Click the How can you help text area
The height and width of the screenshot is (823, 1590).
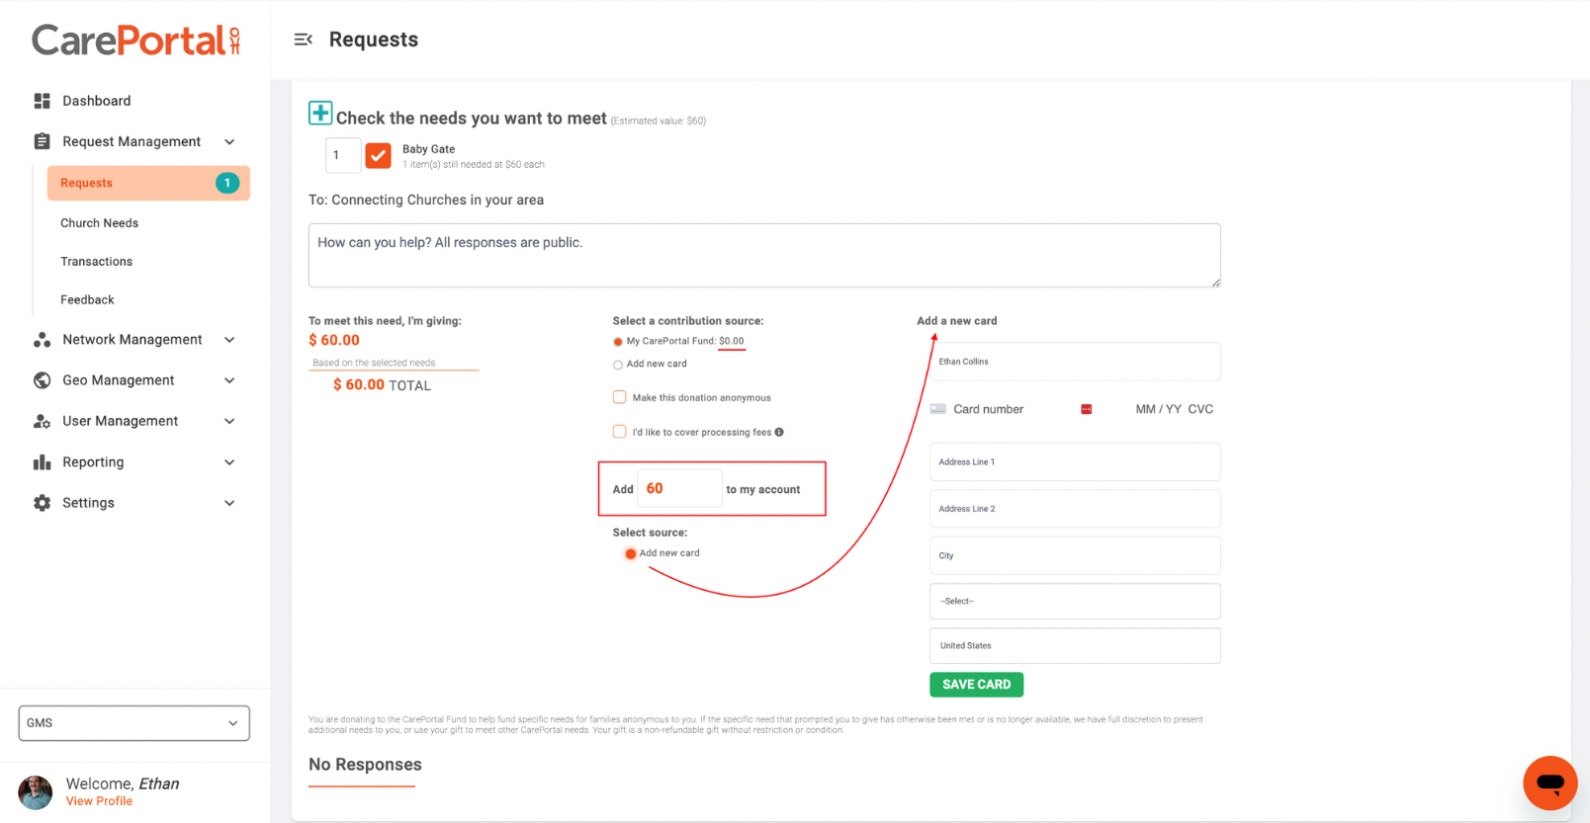(763, 255)
